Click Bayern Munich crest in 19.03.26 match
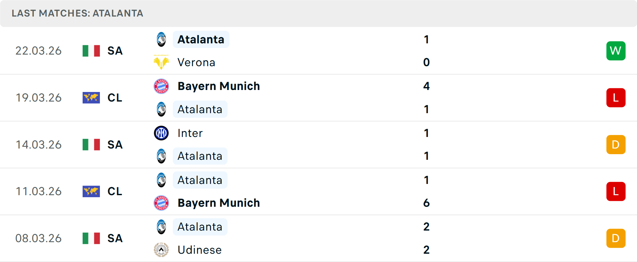 click(x=161, y=86)
